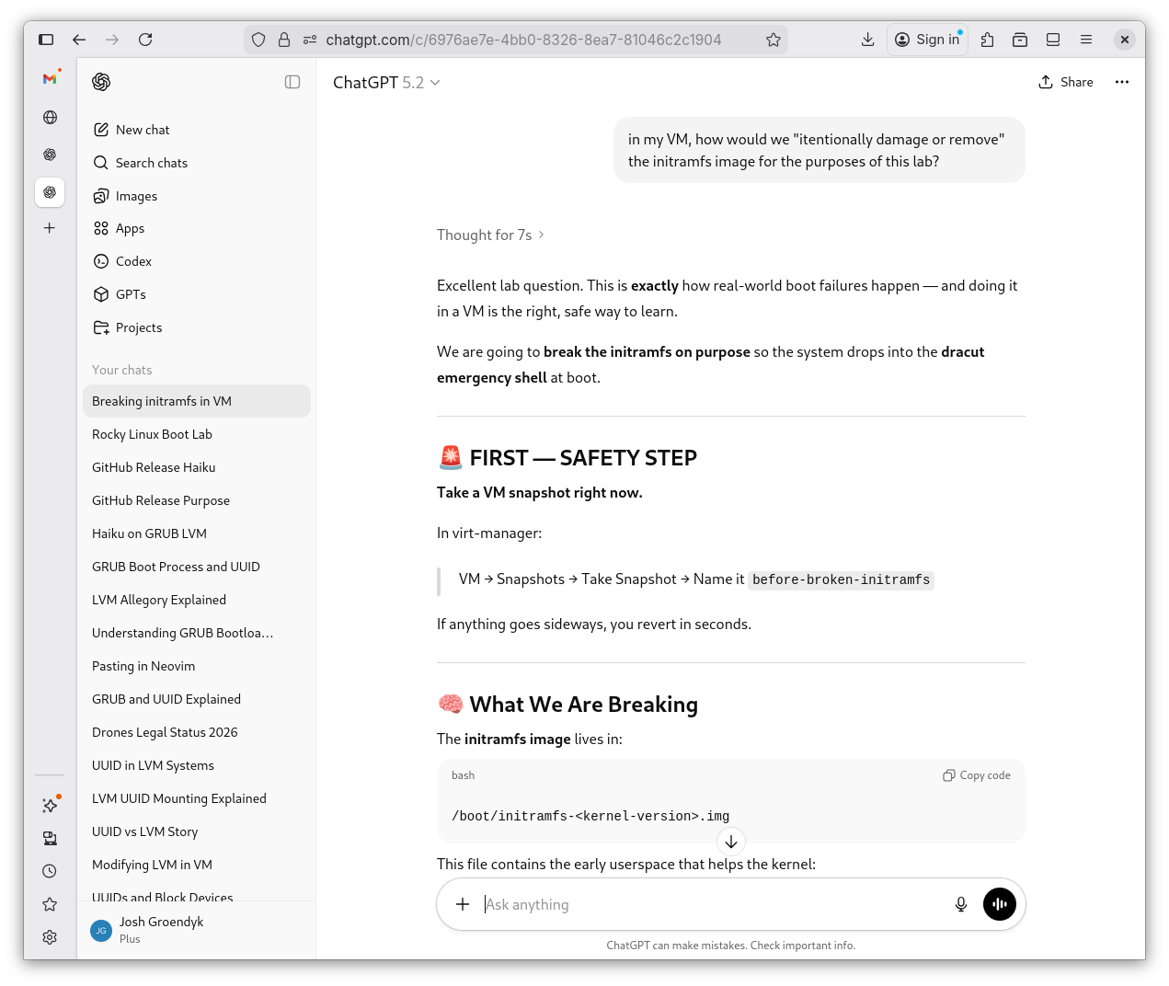
Task: Click the microphone dictation icon
Action: (960, 904)
